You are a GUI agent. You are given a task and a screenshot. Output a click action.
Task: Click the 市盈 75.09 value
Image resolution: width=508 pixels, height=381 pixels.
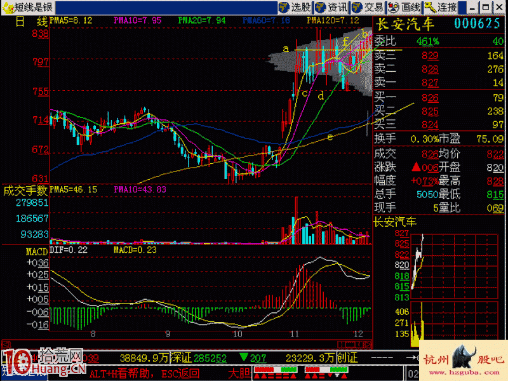pos(490,139)
